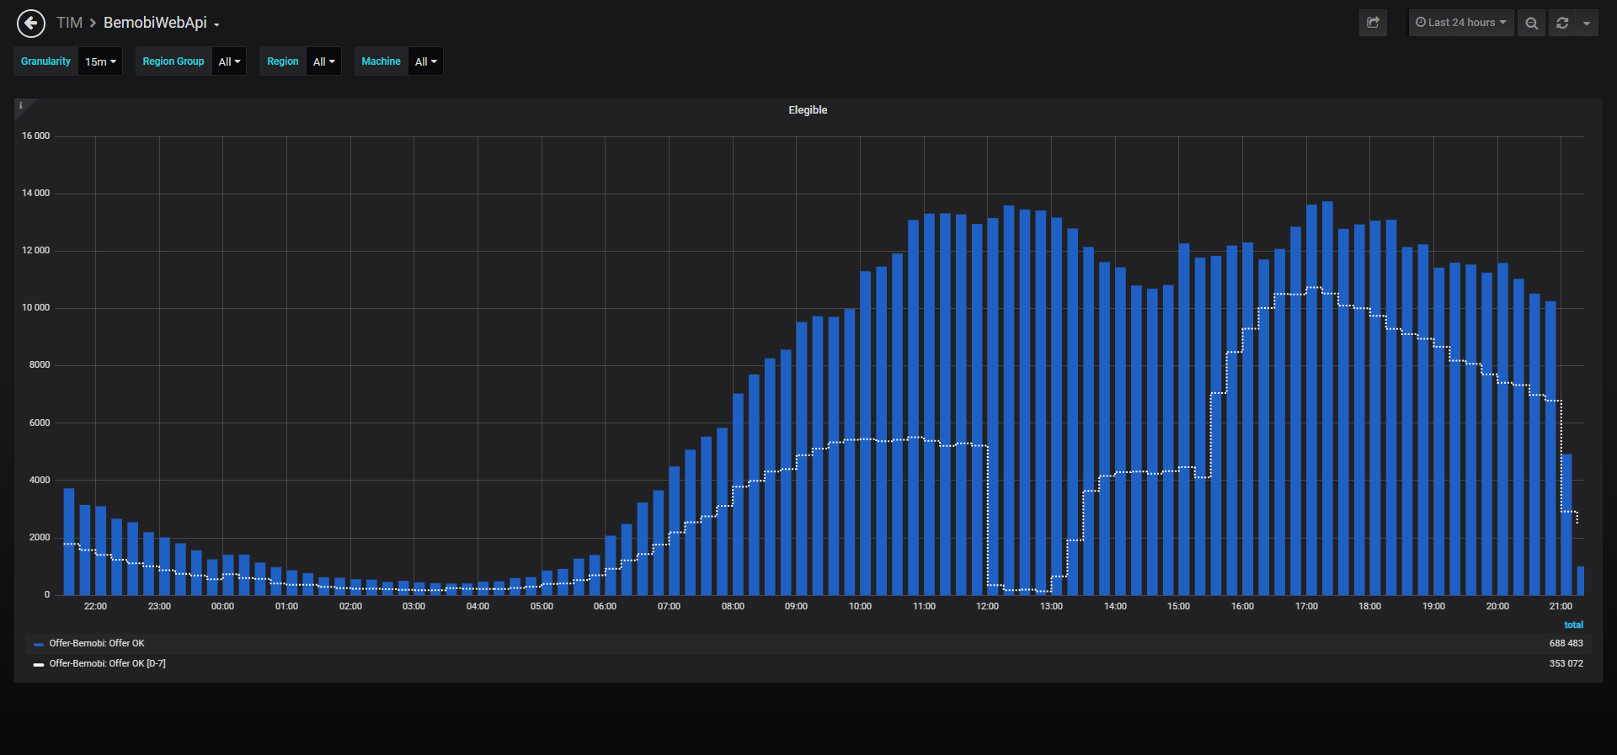Click the 17:00 x-axis time label
The height and width of the screenshot is (755, 1617).
[1306, 606]
